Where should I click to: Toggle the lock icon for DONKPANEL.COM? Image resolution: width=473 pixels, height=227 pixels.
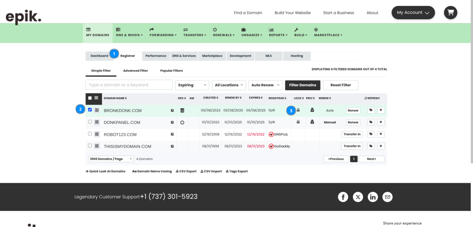[298, 122]
